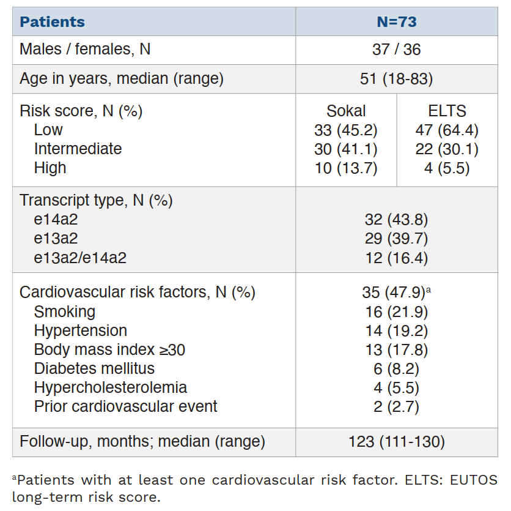This screenshot has width=511, height=511.
Task: Click the Cardiovascular risk factors heading
Action: (x=138, y=292)
